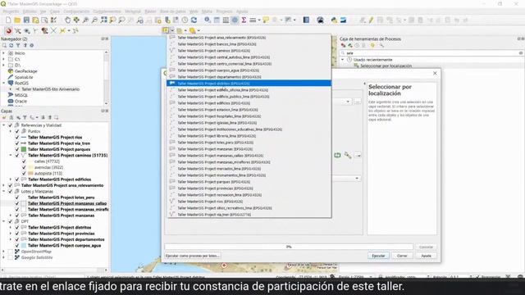This screenshot has height=295, width=525.
Task: Click the iterate-features green icon in the dialog
Action: (337, 155)
